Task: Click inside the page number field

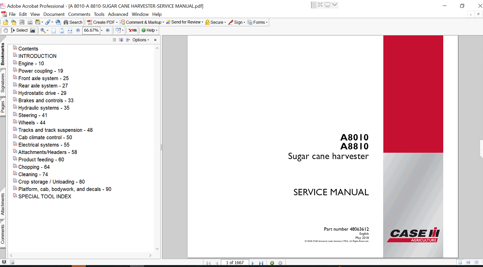Action: coord(235,263)
